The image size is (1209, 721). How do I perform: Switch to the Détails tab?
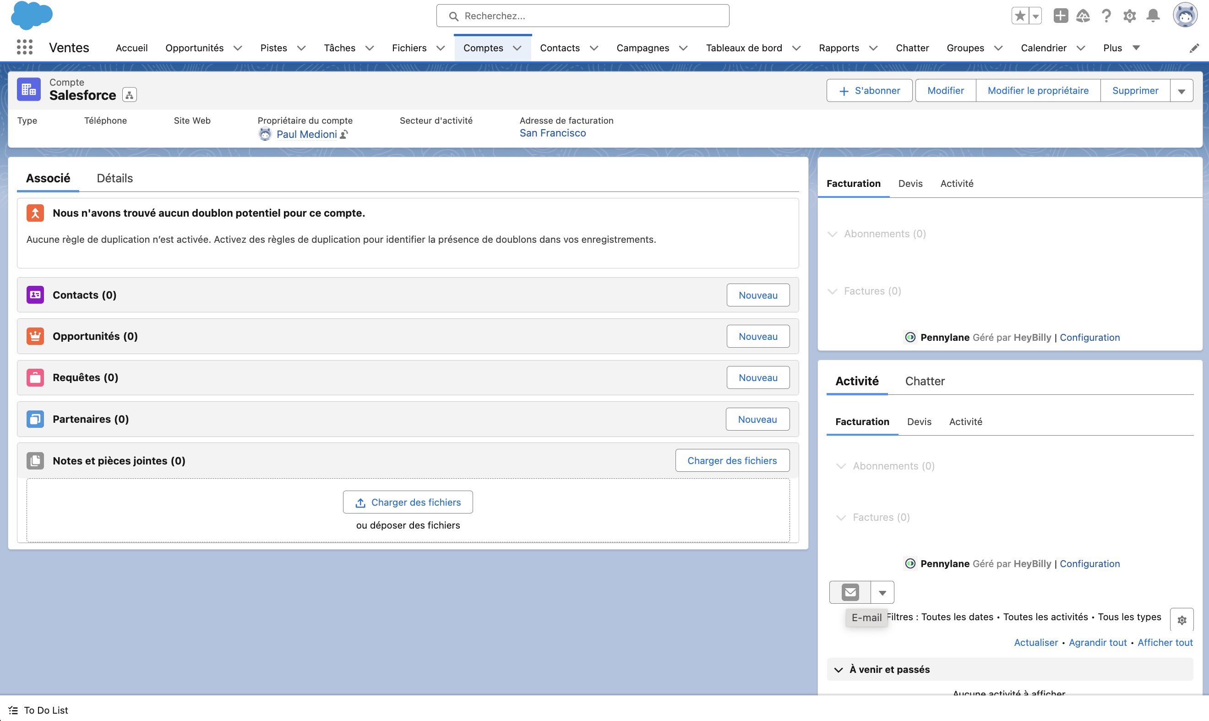pyautogui.click(x=114, y=178)
